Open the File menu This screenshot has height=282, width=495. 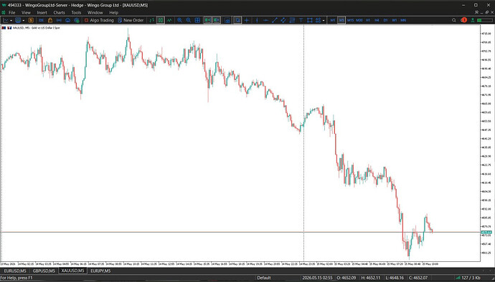tap(11, 13)
